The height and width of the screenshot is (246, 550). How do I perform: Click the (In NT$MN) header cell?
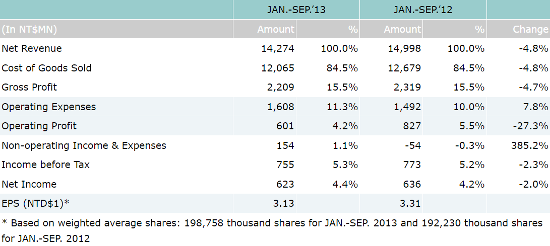[29, 29]
